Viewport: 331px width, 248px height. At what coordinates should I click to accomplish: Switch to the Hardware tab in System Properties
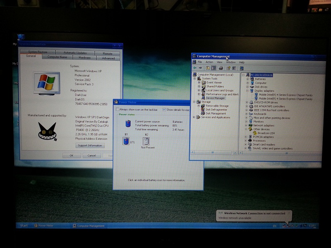(x=84, y=57)
